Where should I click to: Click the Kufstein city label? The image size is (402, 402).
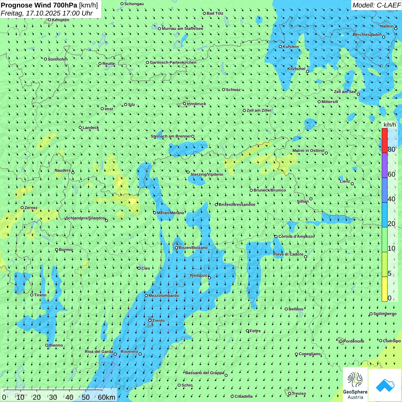tap(291, 47)
